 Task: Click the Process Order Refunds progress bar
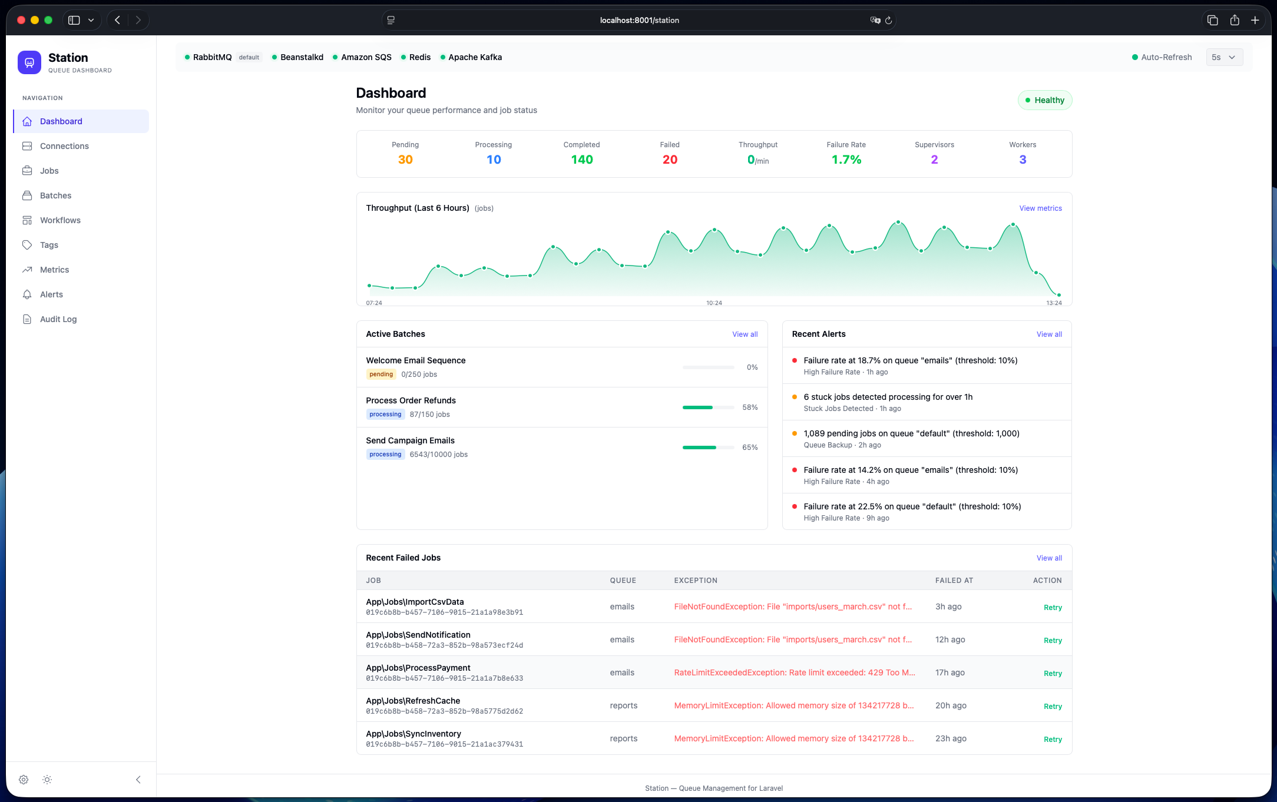tap(708, 407)
